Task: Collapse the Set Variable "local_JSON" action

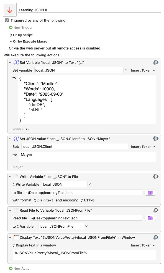Action: [10, 62]
